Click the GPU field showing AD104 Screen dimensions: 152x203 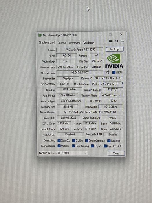click(67, 55)
